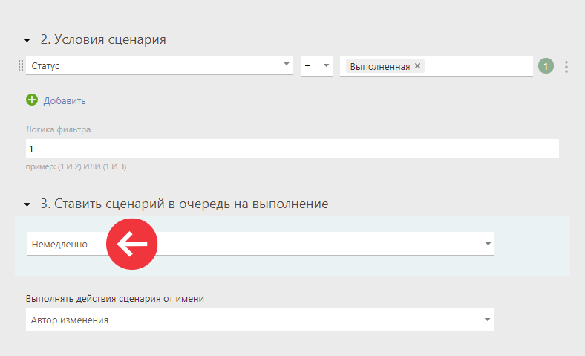Image resolution: width=585 pixels, height=356 pixels.
Task: Open the Автор изменения dropdown
Action: point(260,320)
